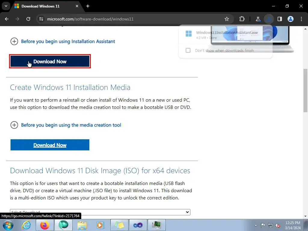
Task: Open the Select Download ISO dropdown
Action: (100, 212)
